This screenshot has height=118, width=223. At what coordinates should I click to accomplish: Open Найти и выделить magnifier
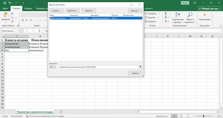pyautogui.click(x=190, y=18)
